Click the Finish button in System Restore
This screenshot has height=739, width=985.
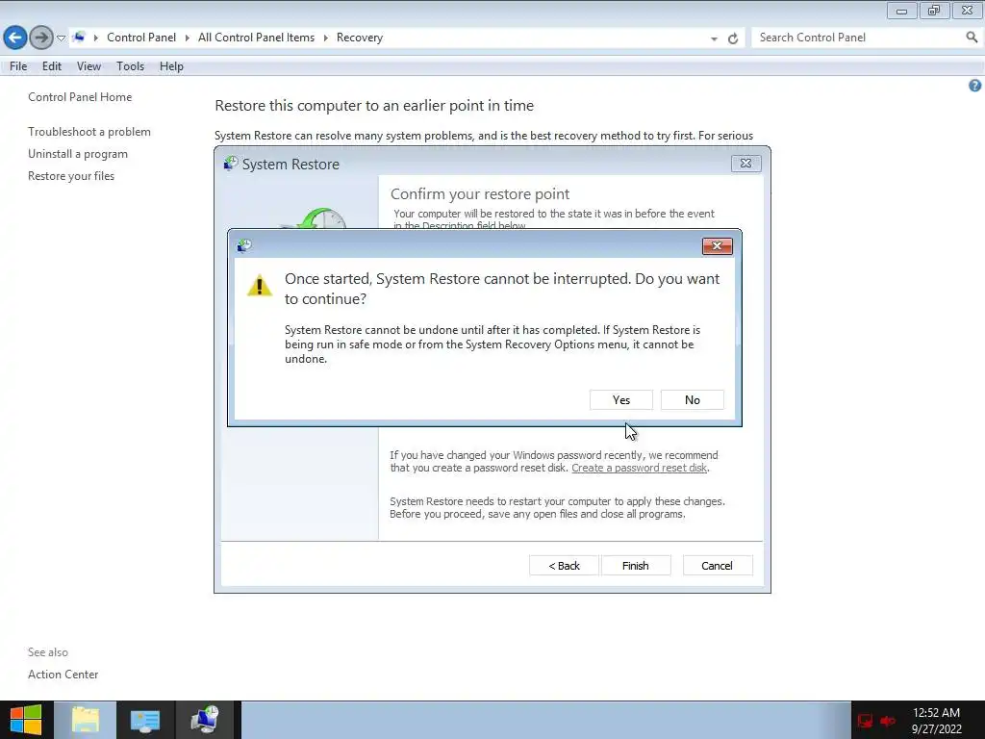[635, 566]
